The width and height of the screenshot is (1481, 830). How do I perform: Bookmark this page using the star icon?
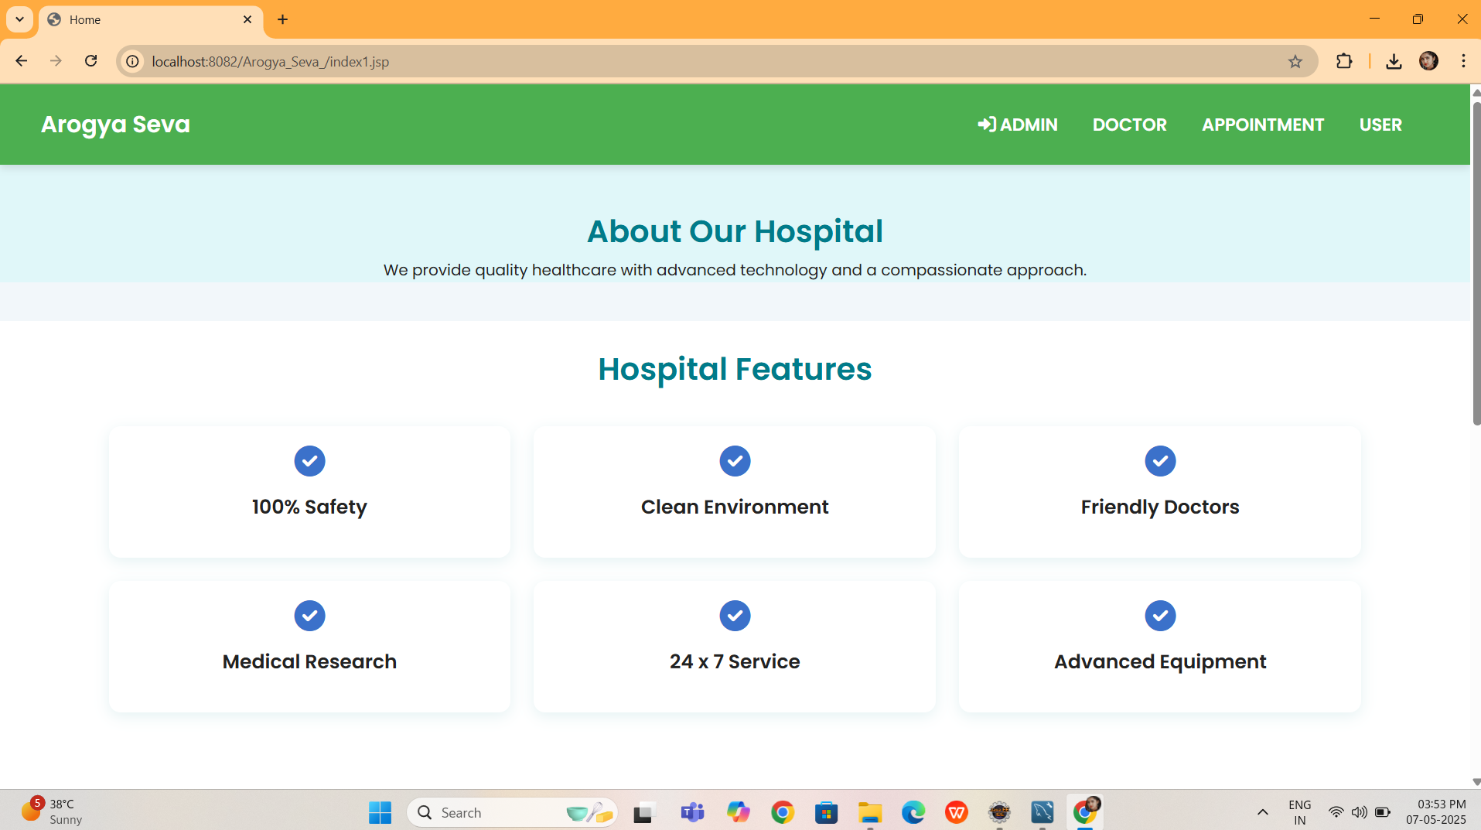click(x=1295, y=61)
